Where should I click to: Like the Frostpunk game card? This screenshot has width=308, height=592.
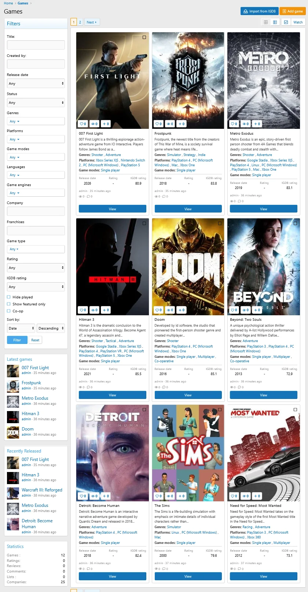(159, 124)
